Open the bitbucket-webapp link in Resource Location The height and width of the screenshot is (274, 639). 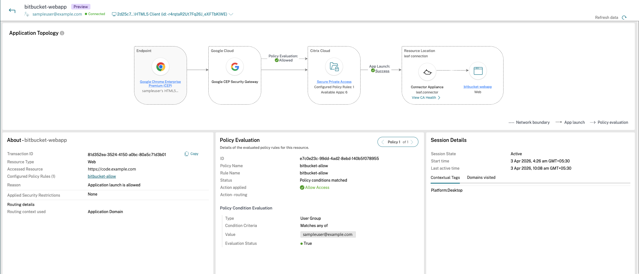pyautogui.click(x=478, y=87)
